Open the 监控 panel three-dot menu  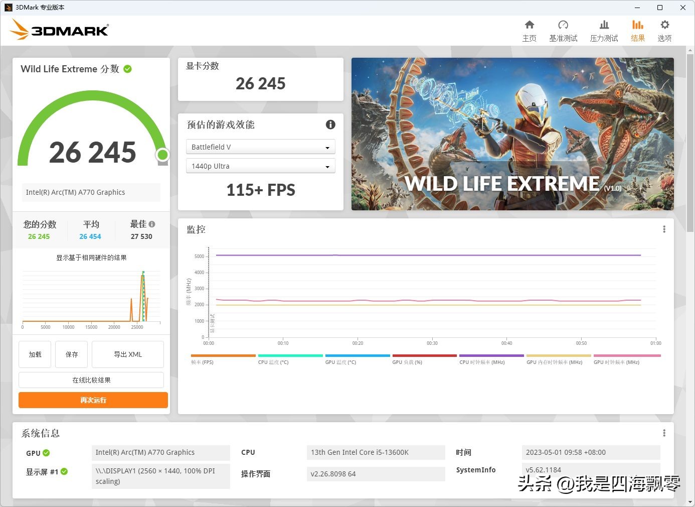664,229
